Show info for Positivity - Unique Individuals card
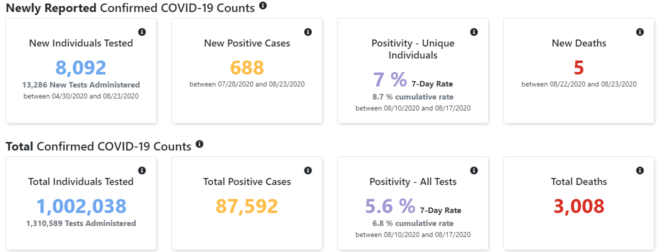This screenshot has width=658, height=252. click(474, 32)
